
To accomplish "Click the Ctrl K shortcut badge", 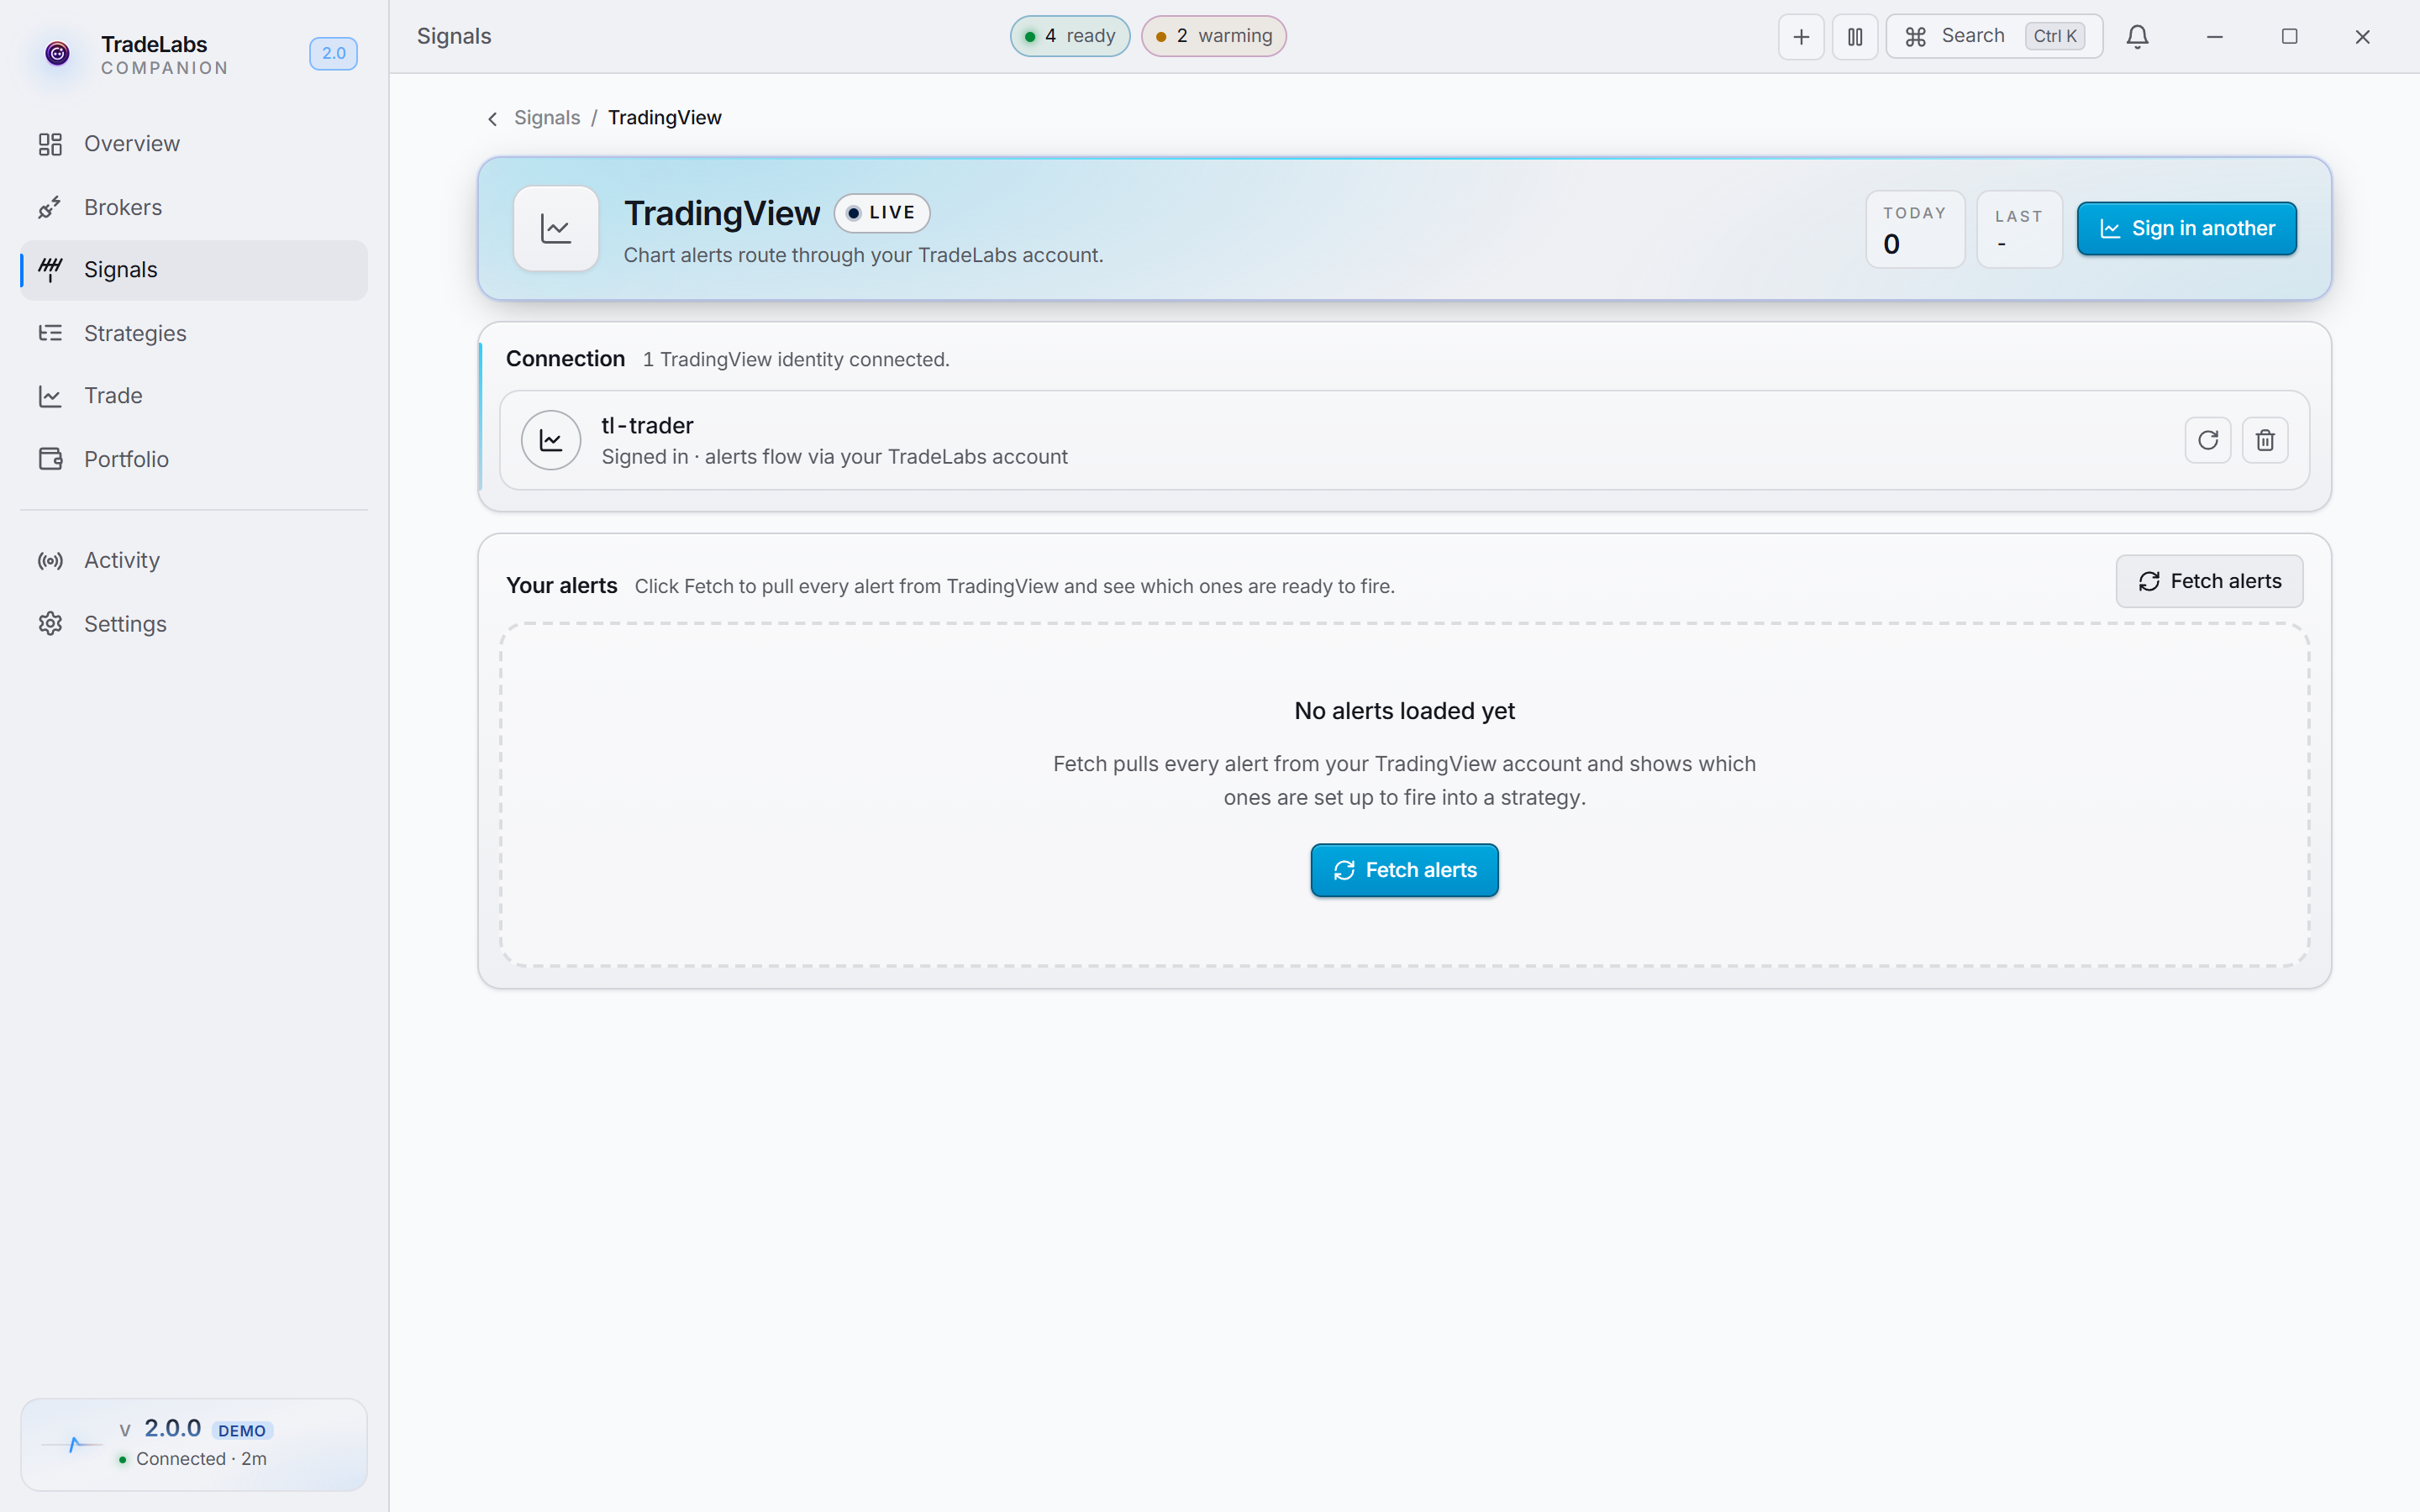I will (x=2055, y=37).
